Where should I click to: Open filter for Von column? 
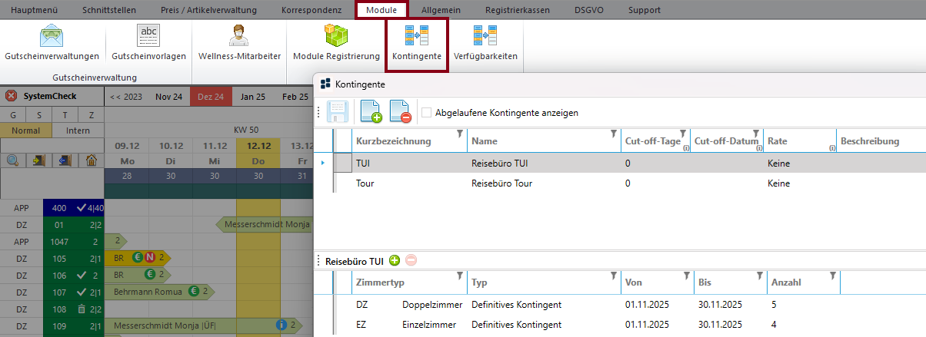686,276
